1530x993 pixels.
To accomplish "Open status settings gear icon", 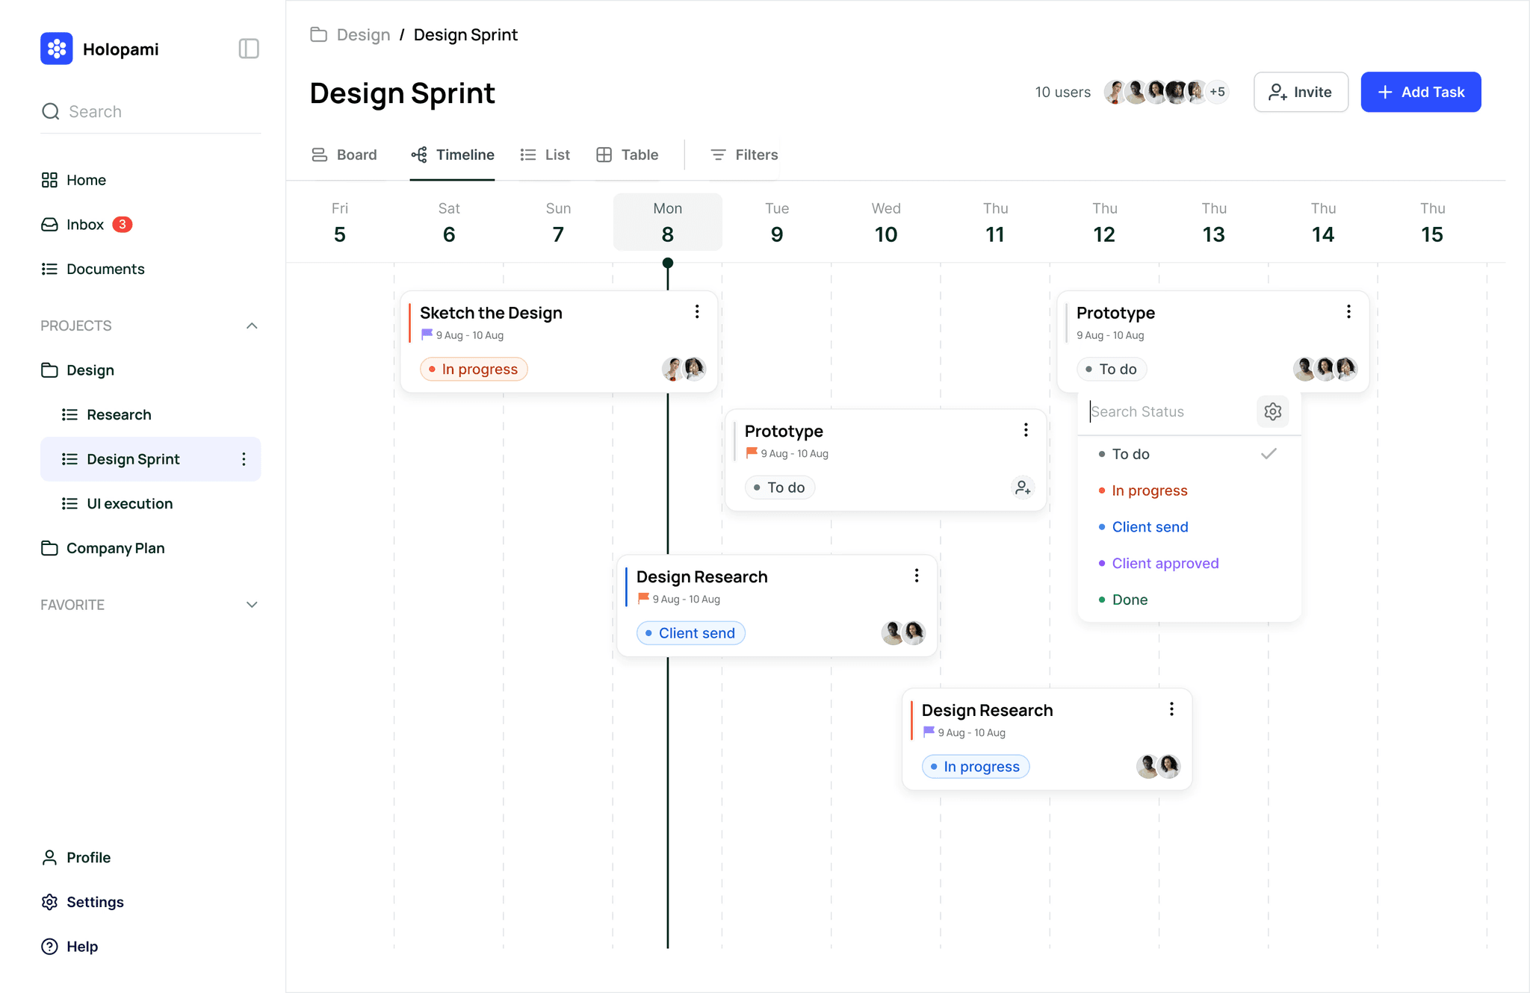I will (x=1273, y=411).
